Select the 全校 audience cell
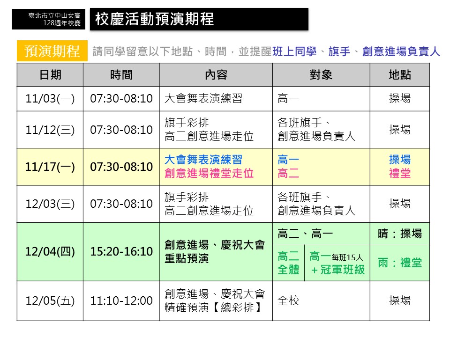450x337 pixels. click(x=288, y=301)
